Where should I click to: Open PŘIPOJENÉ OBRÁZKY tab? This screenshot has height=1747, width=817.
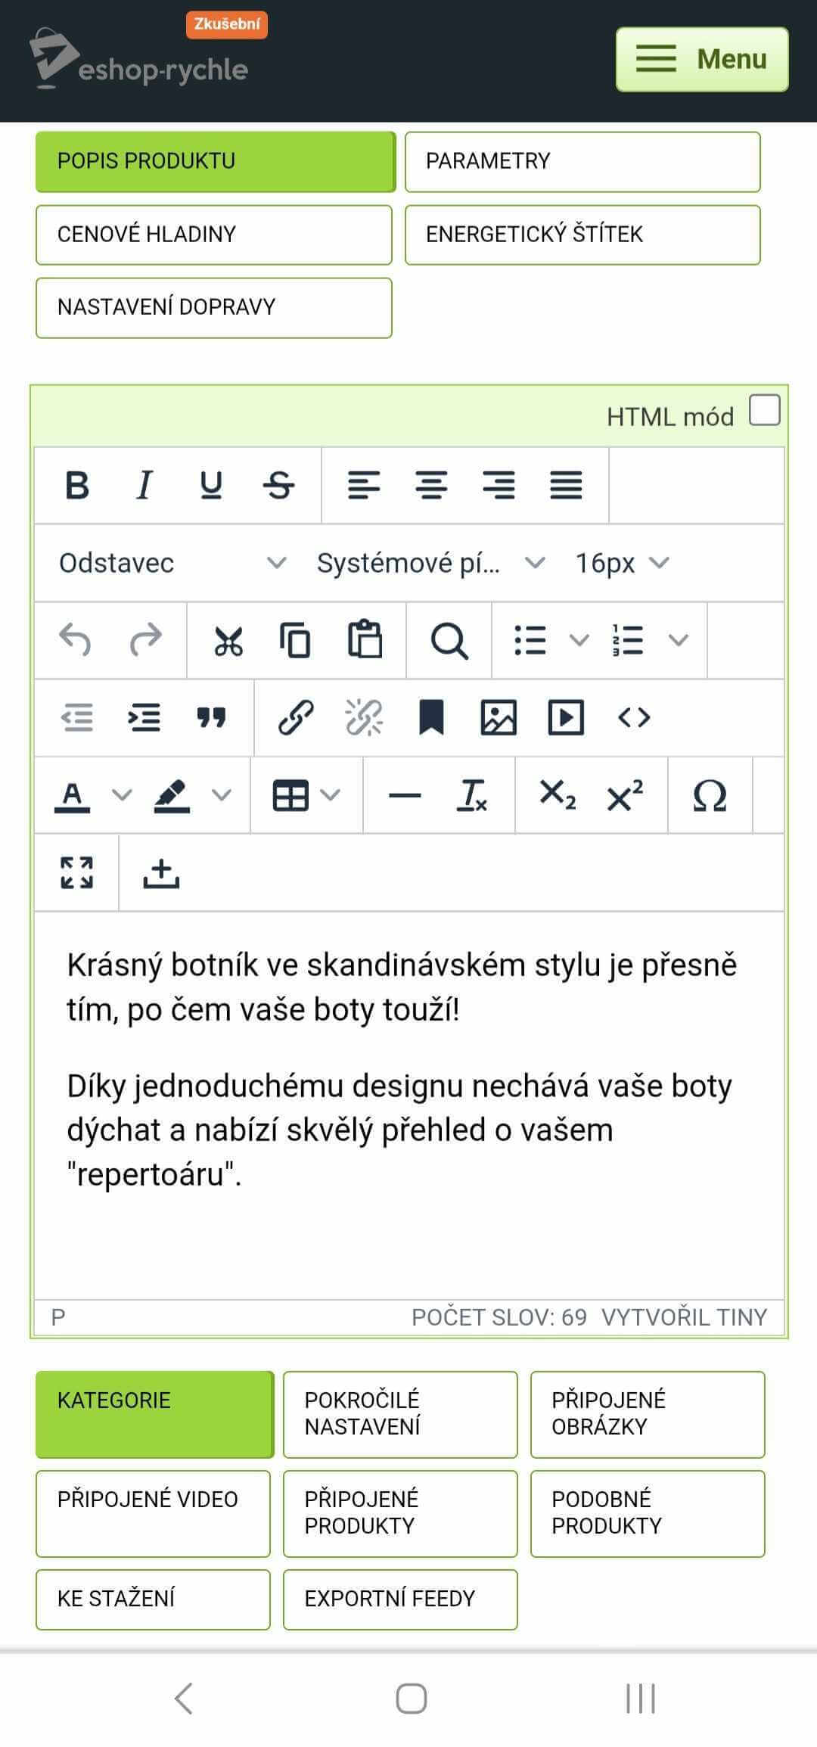coord(648,1414)
